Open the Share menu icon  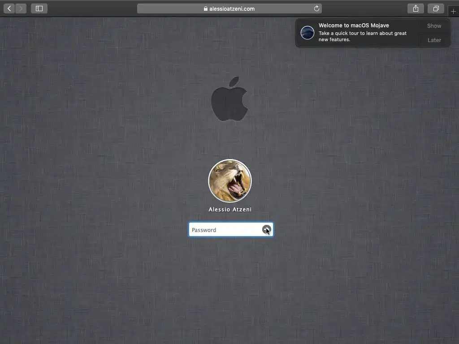click(x=416, y=9)
